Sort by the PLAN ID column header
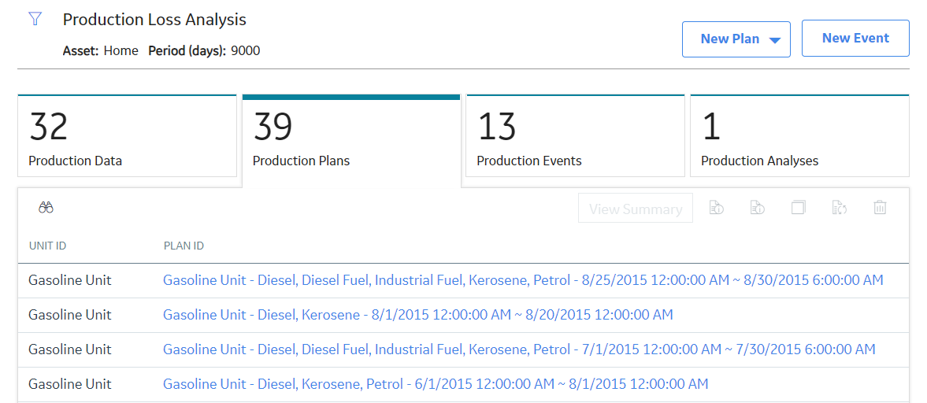The width and height of the screenshot is (927, 403). coord(184,246)
